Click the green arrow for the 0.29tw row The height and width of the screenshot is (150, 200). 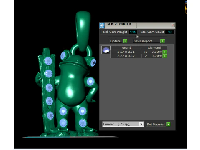165,56
